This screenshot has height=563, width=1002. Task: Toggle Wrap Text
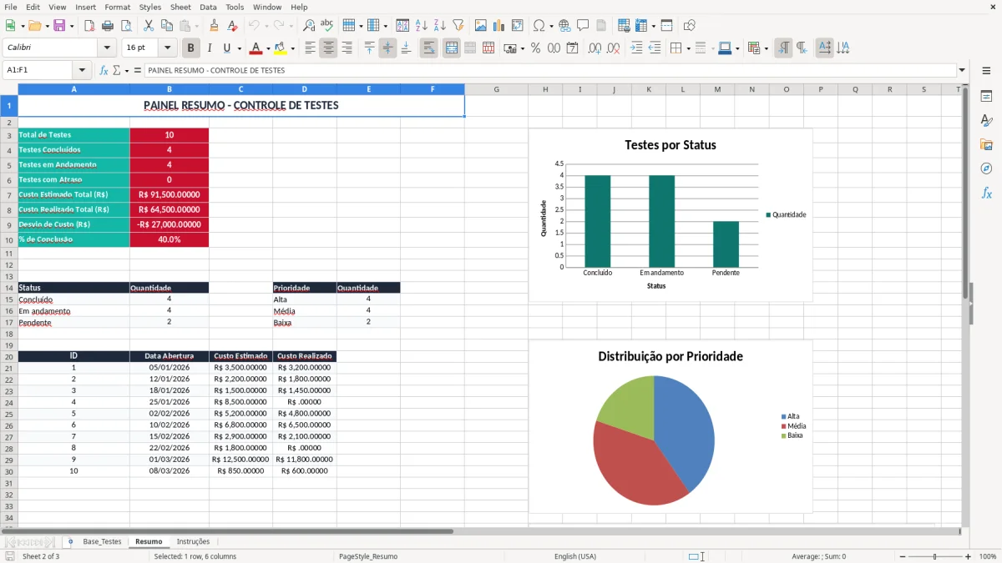point(428,48)
